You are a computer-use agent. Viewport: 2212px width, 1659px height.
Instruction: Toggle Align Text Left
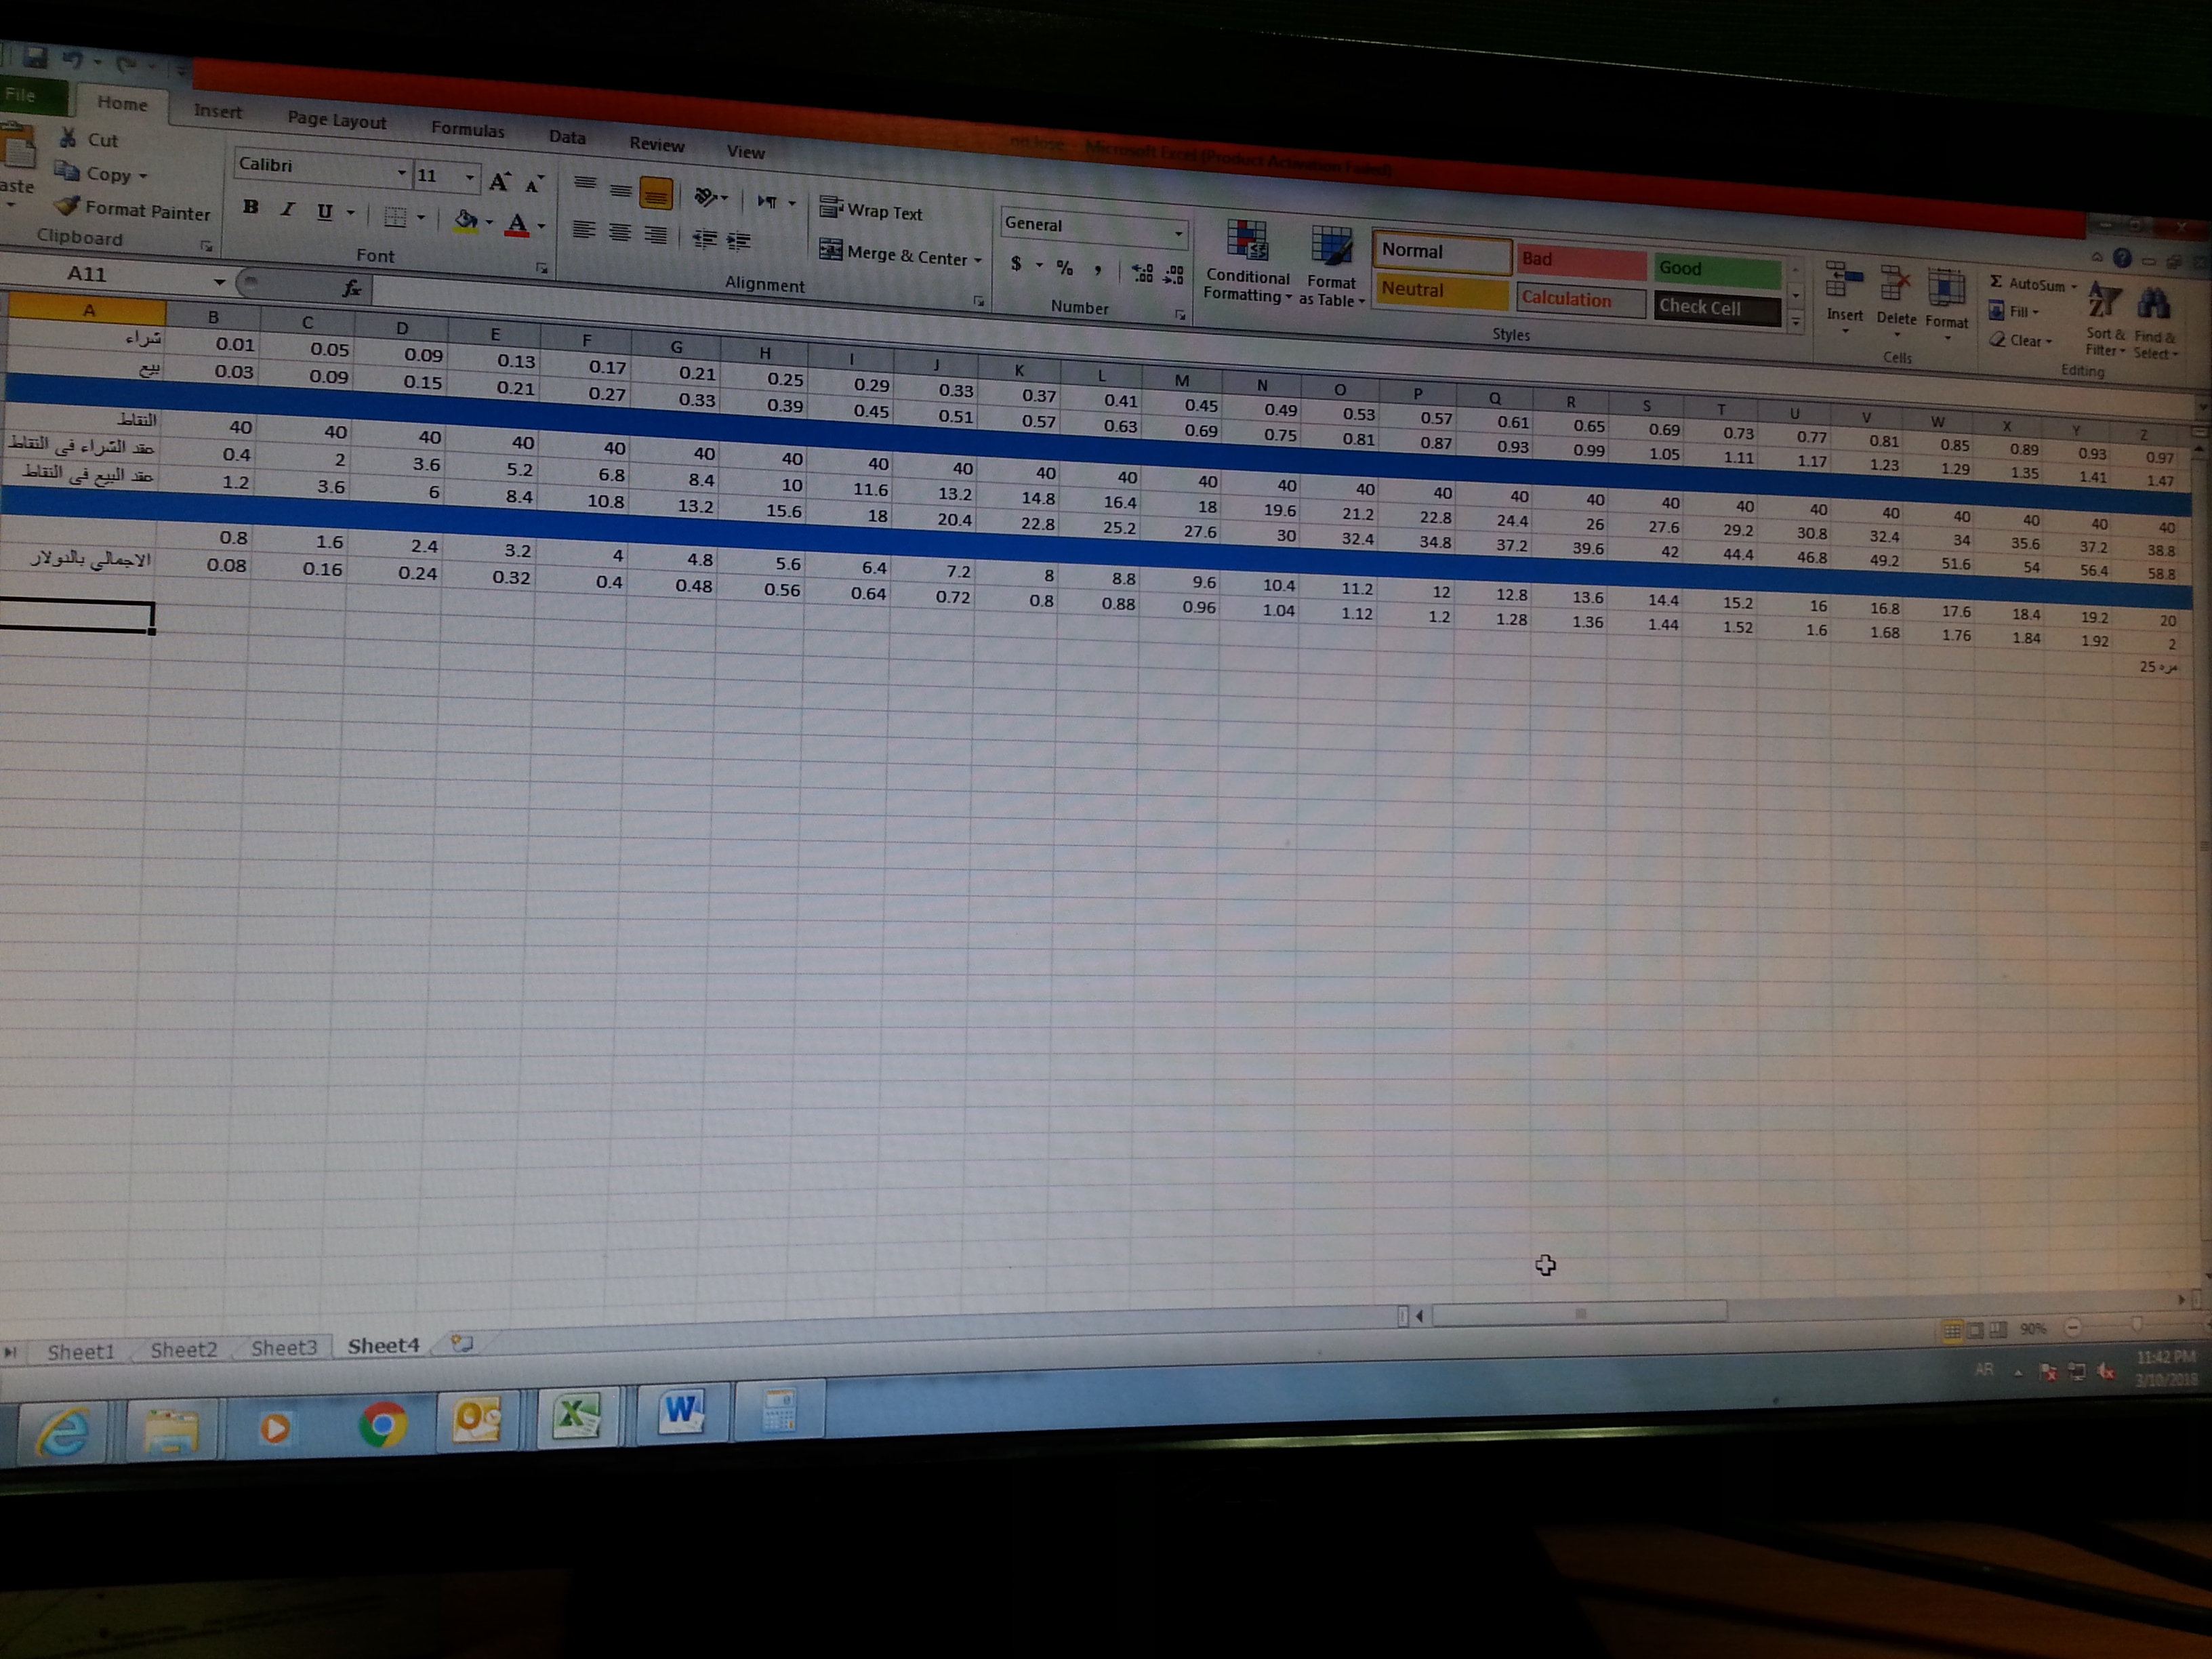tap(584, 230)
